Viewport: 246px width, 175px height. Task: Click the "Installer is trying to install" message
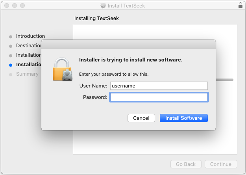pyautogui.click(x=131, y=60)
